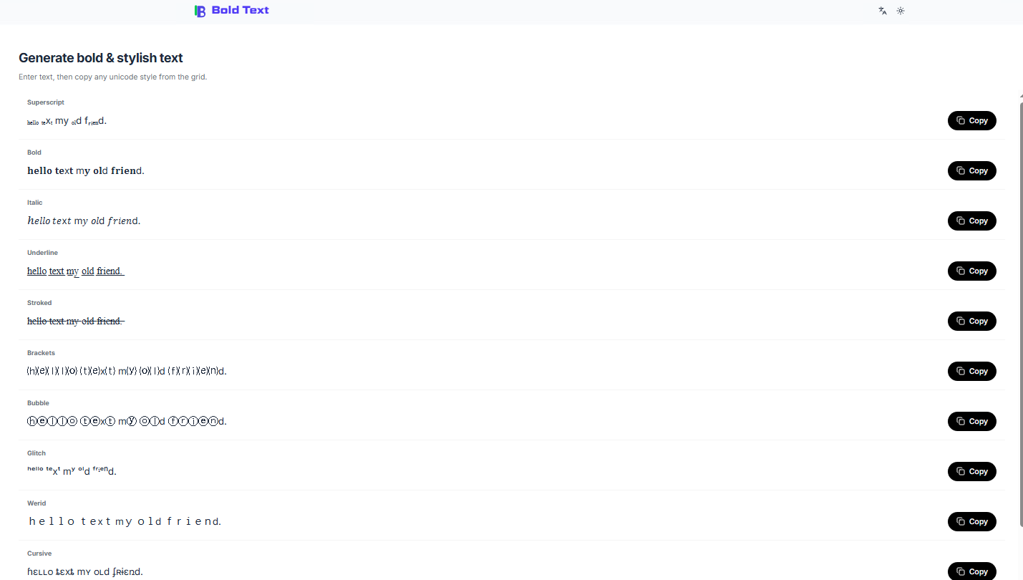Viewport: 1023px width, 580px height.
Task: Copy the Cursive style text
Action: click(x=971, y=571)
